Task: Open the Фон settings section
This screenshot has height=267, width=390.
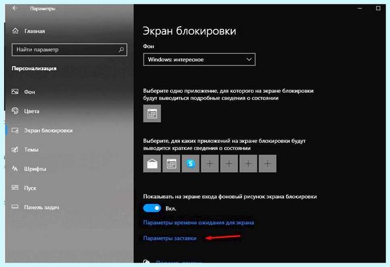Action: 30,92
